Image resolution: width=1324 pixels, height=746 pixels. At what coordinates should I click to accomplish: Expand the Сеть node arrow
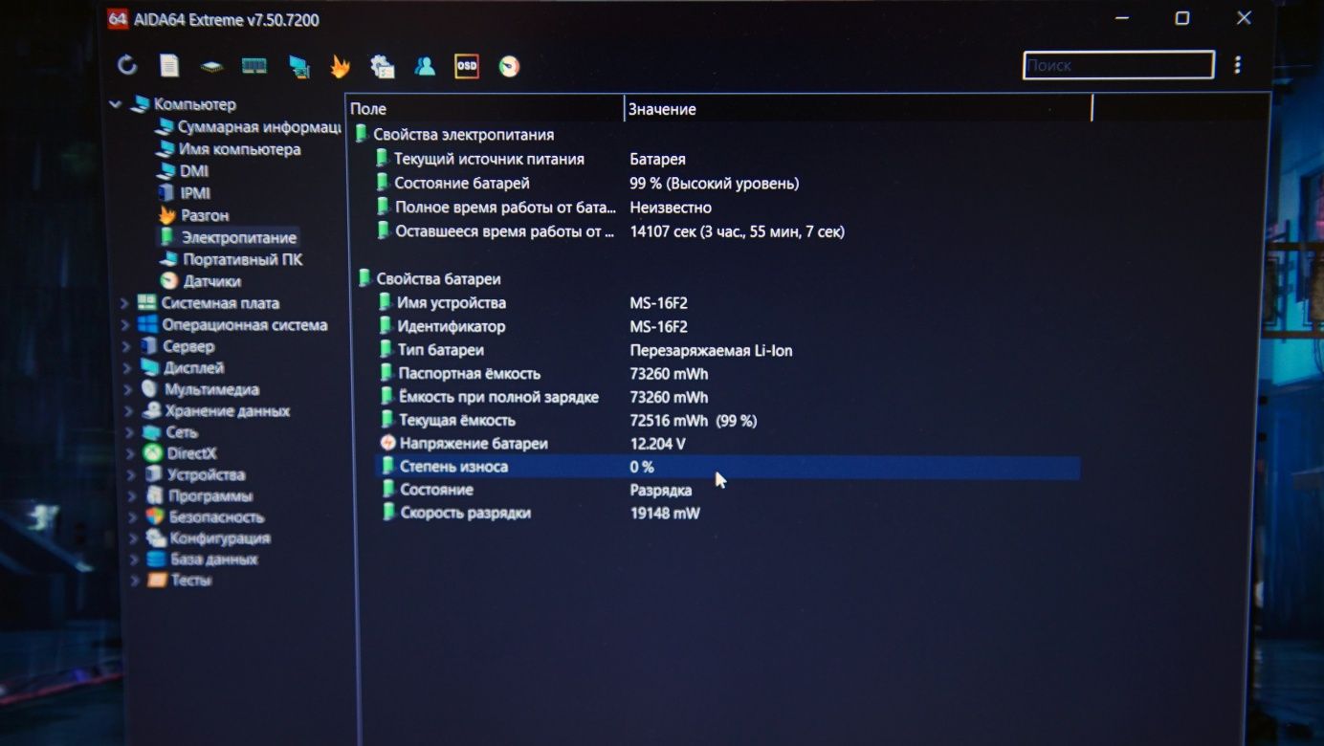pyautogui.click(x=130, y=432)
